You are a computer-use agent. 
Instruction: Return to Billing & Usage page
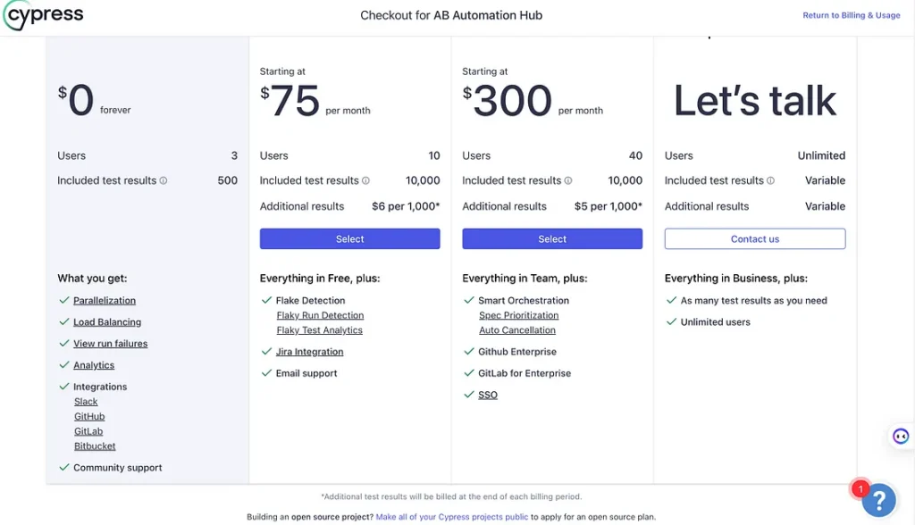[851, 15]
